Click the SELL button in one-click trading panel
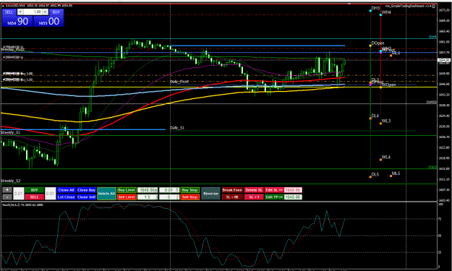This screenshot has height=271, width=452. click(9, 12)
